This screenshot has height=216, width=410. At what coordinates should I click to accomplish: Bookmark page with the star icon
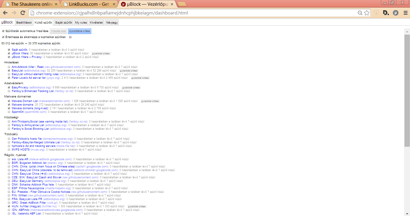pyautogui.click(x=367, y=13)
